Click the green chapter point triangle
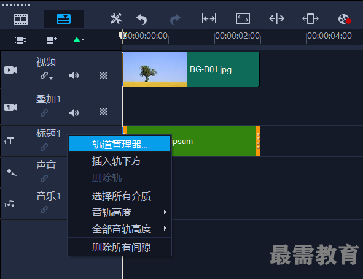The image size is (363, 279). (x=77, y=40)
